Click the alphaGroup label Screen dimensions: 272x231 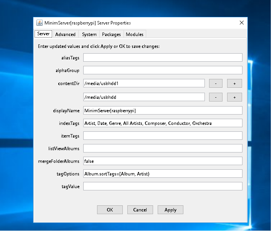pyautogui.click(x=68, y=70)
